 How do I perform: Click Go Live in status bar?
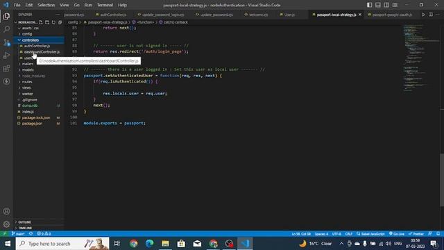pos(397,234)
